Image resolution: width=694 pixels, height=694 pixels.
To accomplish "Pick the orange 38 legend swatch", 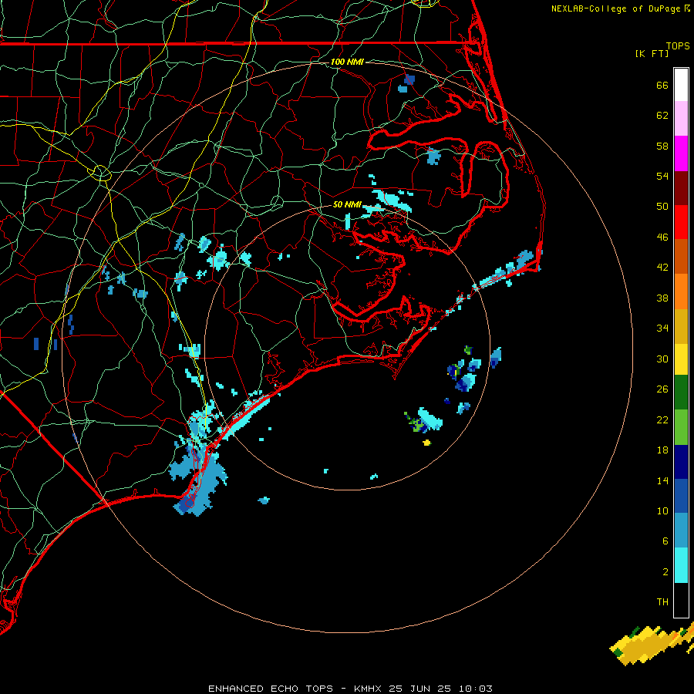I will [681, 291].
